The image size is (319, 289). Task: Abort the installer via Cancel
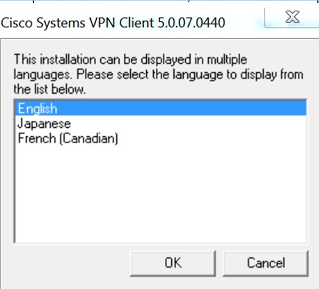pos(266,263)
